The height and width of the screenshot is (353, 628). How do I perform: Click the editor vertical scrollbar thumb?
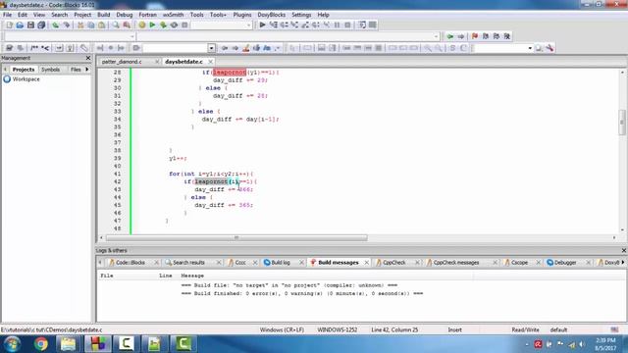click(x=622, y=123)
